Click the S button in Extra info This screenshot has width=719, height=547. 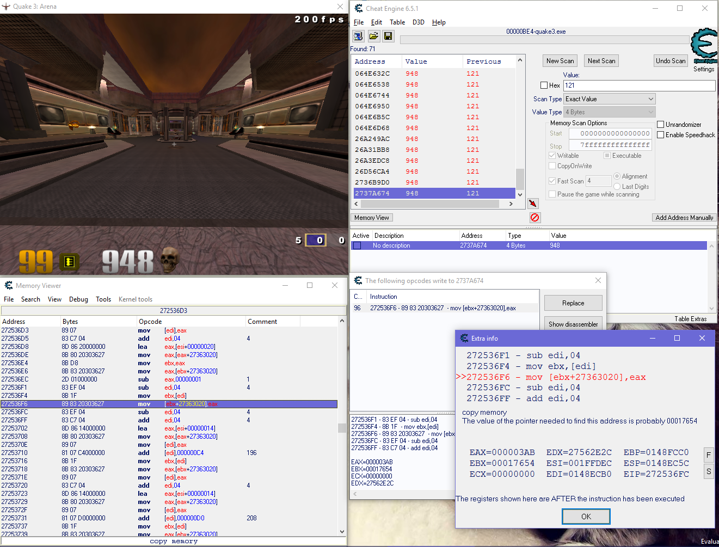click(x=709, y=471)
